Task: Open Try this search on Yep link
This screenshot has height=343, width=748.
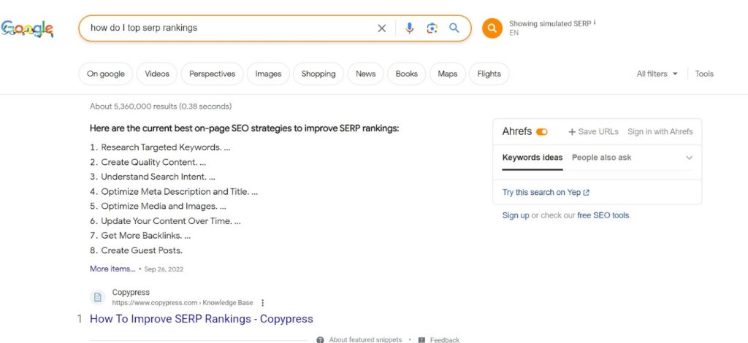Action: (x=546, y=193)
